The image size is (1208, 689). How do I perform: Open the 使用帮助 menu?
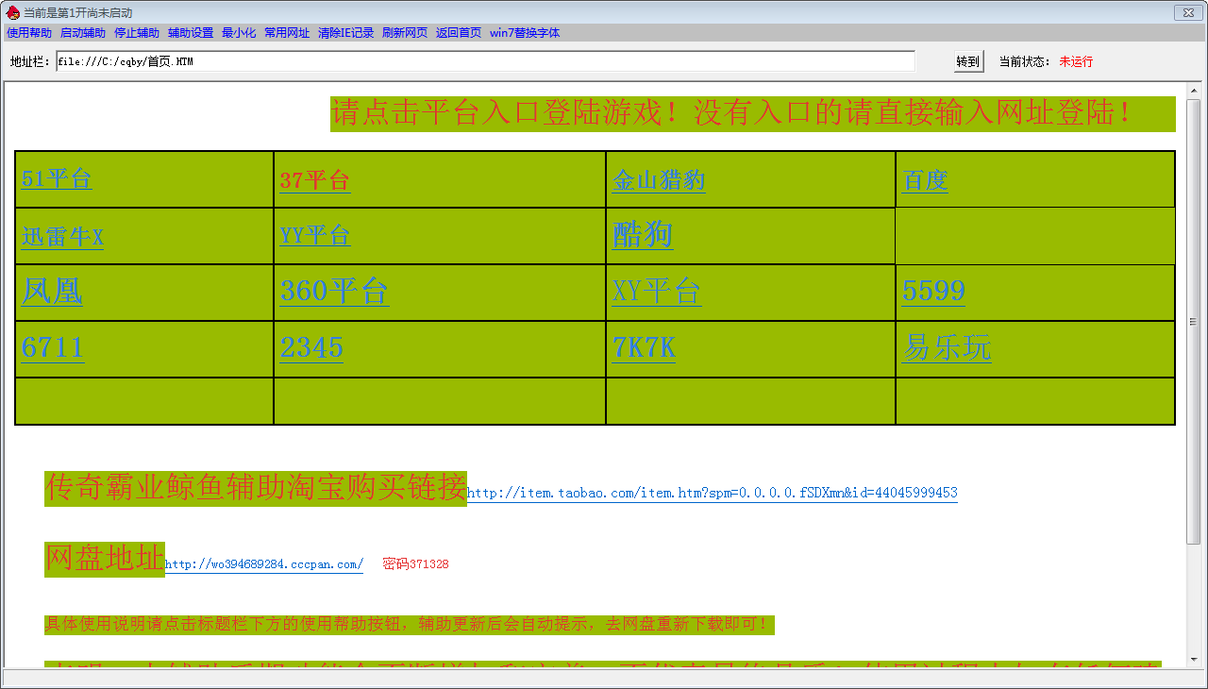tap(29, 33)
